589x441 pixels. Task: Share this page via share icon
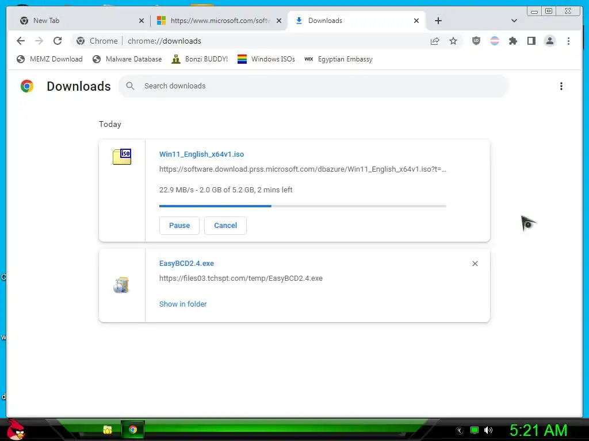tap(435, 41)
